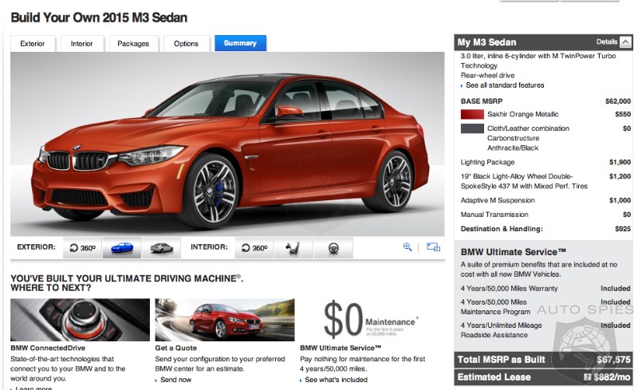
Task: Open the fullscreen gallery icon
Action: (433, 246)
